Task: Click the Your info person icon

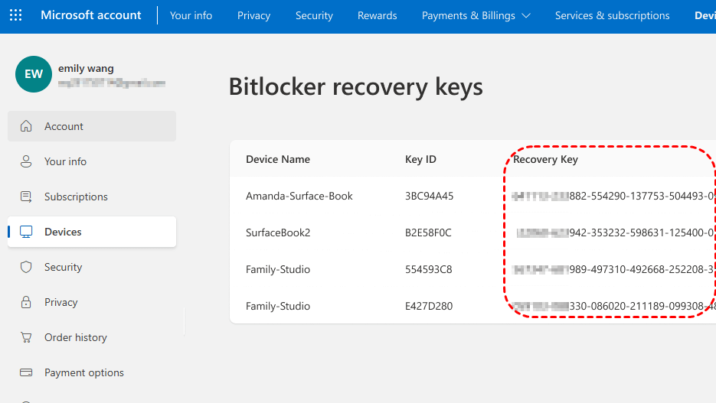Action: pos(26,161)
